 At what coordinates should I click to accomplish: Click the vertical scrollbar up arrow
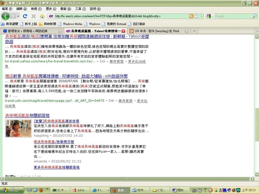[257, 37]
